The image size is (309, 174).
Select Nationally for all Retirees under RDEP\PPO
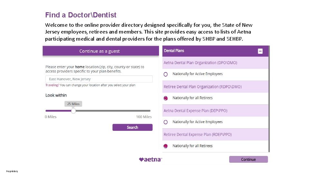[165, 146]
